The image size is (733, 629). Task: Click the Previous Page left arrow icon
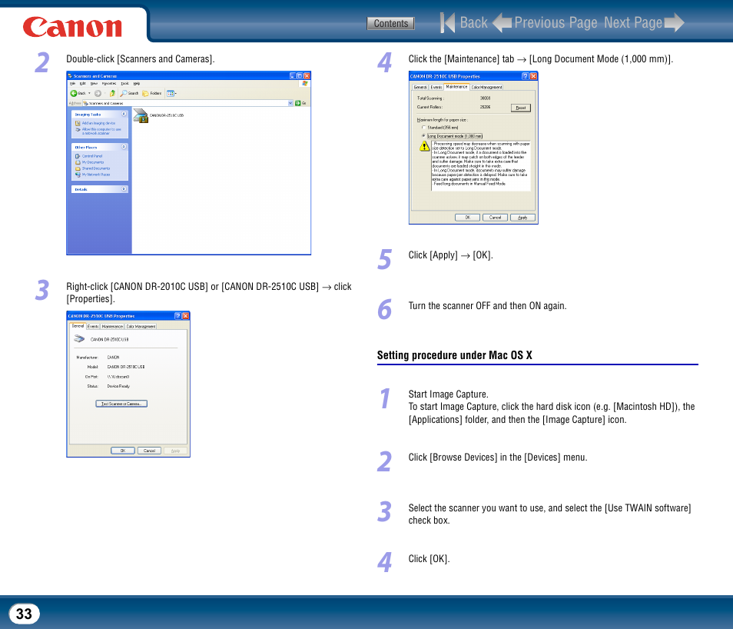click(x=502, y=22)
